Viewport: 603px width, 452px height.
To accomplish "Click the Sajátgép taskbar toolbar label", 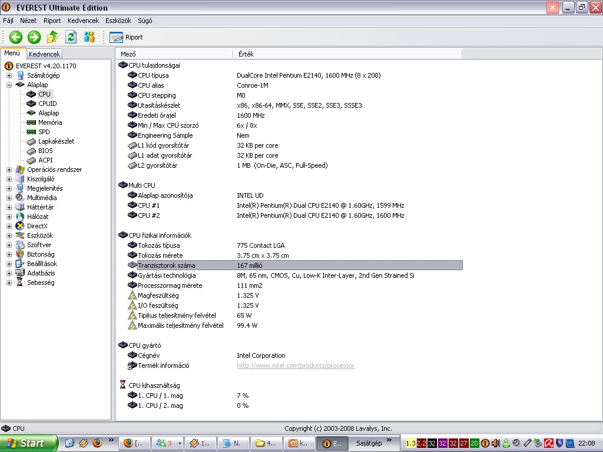I will coord(369,444).
